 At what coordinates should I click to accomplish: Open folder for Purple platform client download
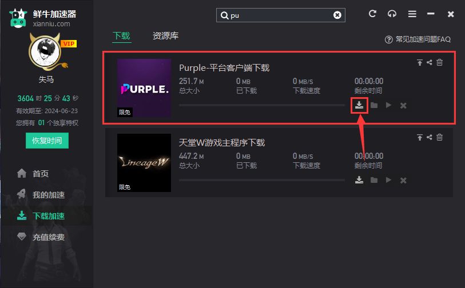click(374, 105)
